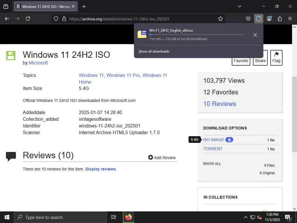This screenshot has height=223, width=297.
Task: Open the Microsoft creator link
Action: (x=38, y=63)
